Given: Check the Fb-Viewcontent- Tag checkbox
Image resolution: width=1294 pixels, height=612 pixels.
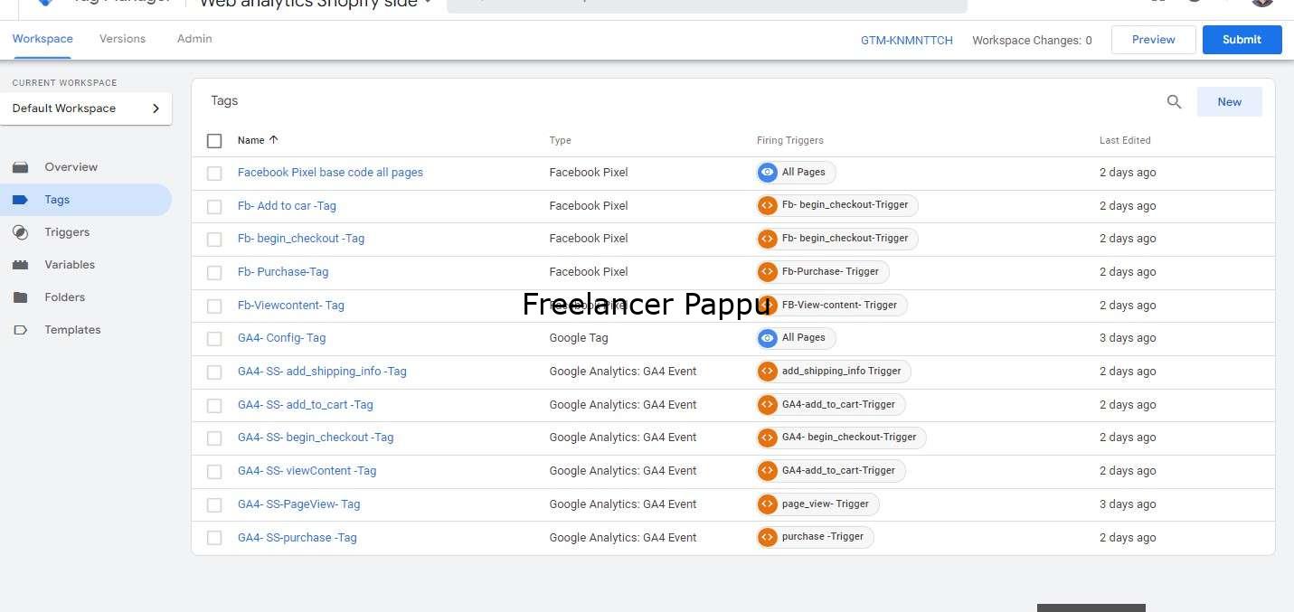Looking at the screenshot, I should pos(214,306).
